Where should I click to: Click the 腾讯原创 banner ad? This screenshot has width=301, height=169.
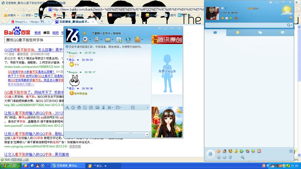click(x=167, y=40)
